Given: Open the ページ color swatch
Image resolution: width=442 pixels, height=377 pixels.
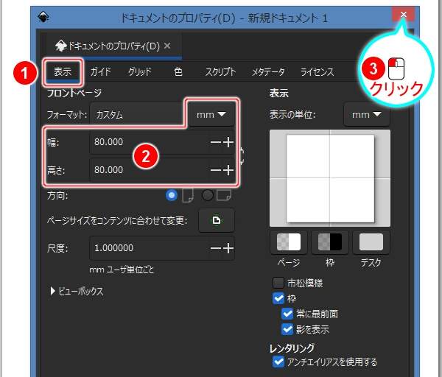Looking at the screenshot, I should (x=289, y=242).
